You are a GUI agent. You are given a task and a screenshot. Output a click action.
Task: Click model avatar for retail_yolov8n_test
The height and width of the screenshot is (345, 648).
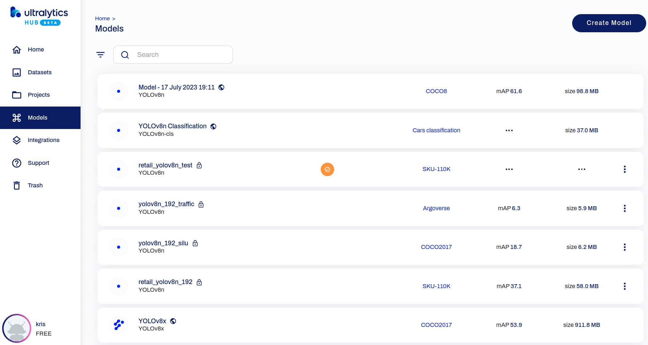(x=119, y=169)
